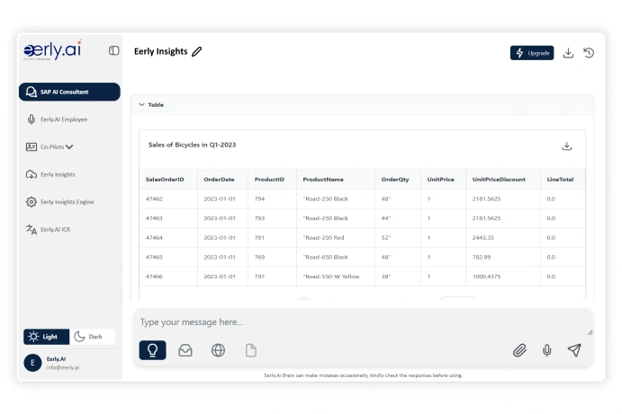Collapse the Table section chevron
Screen dimensions: 622x414
[141, 104]
